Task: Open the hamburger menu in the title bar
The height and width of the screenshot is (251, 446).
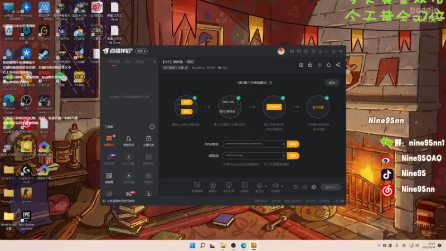Action: pos(320,51)
